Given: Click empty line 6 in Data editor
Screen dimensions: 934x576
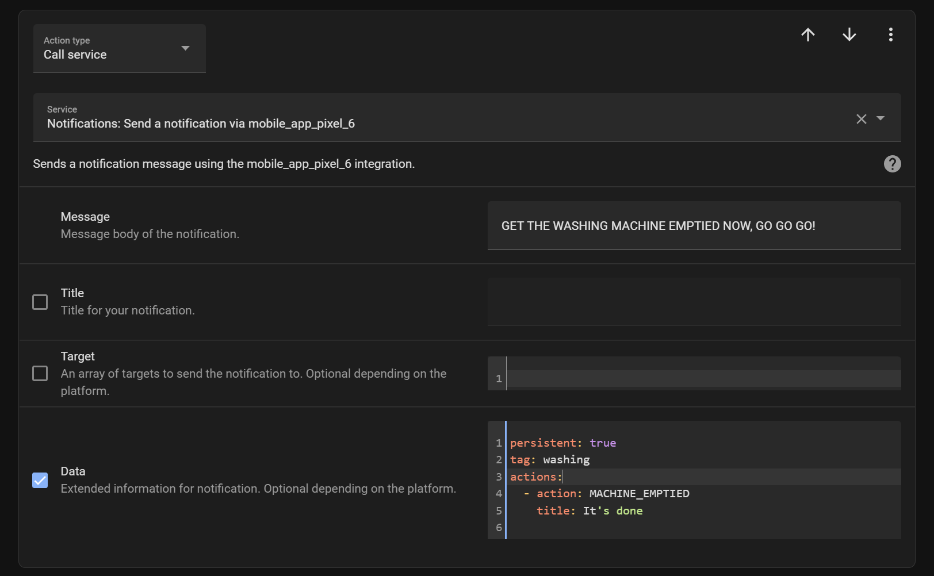Looking at the screenshot, I should [702, 528].
